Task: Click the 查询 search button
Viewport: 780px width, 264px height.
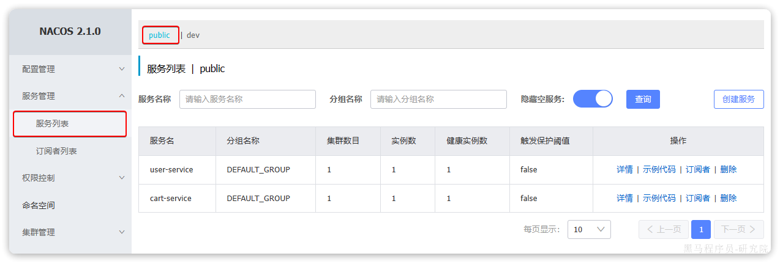Action: [642, 99]
